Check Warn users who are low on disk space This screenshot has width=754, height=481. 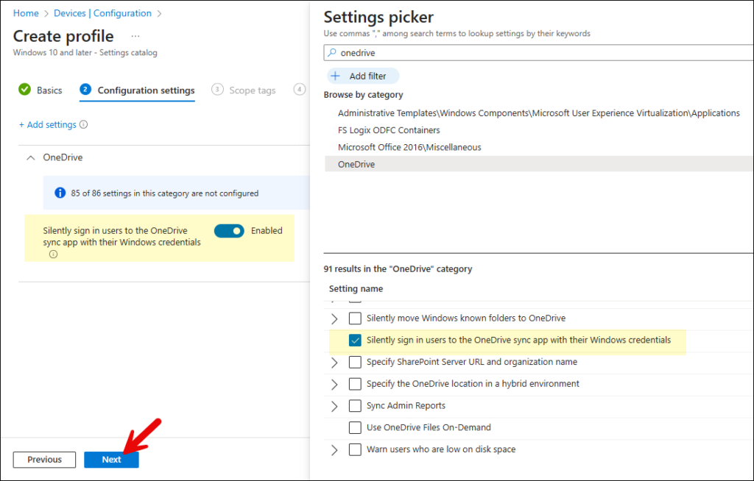point(355,449)
